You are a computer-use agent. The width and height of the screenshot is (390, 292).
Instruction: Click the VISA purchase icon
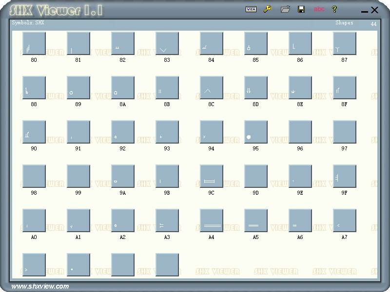(x=251, y=9)
